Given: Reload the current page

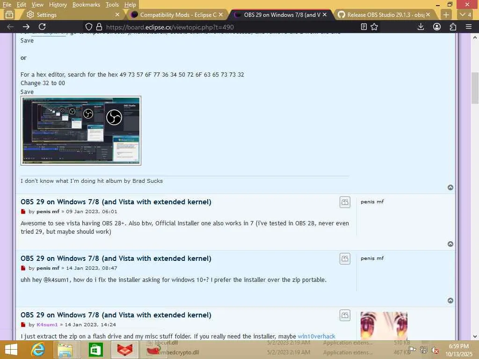Looking at the screenshot, I should [x=42, y=27].
